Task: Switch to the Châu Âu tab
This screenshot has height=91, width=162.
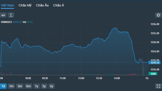Action: tap(42, 5)
